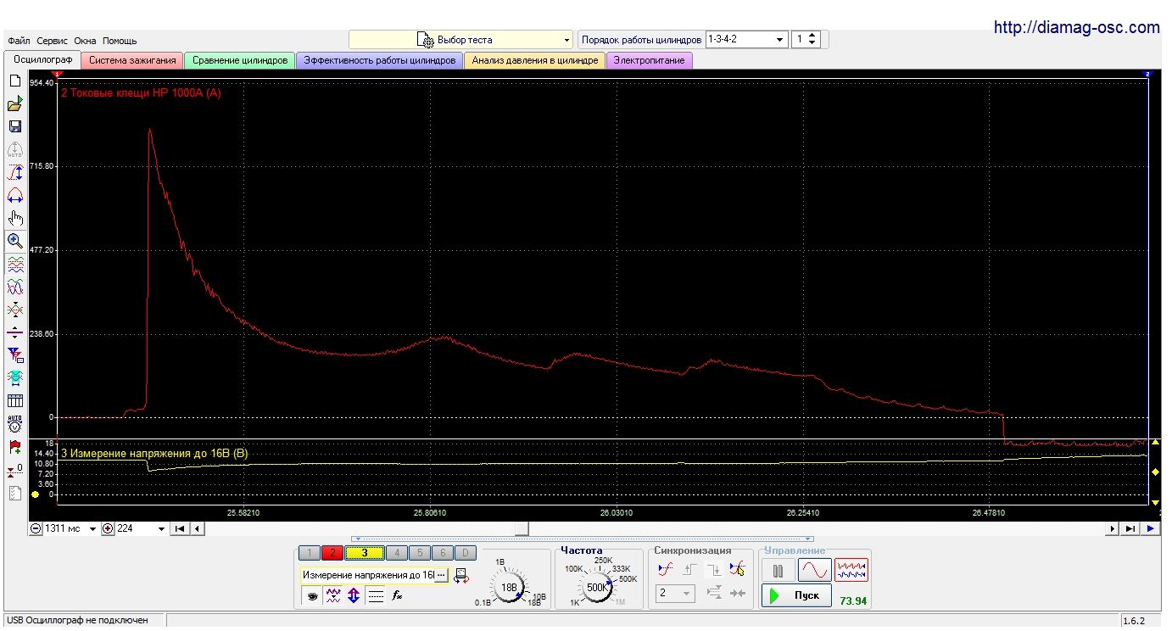Viewport: 1172px width, 631px height.
Task: Select channel D button
Action: 464,553
